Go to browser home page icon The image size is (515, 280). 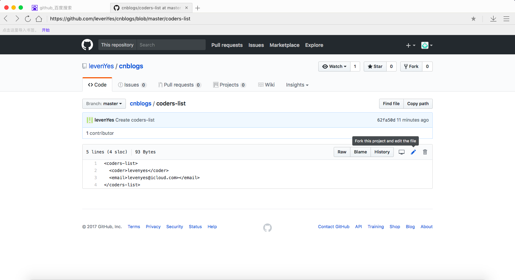tap(39, 19)
